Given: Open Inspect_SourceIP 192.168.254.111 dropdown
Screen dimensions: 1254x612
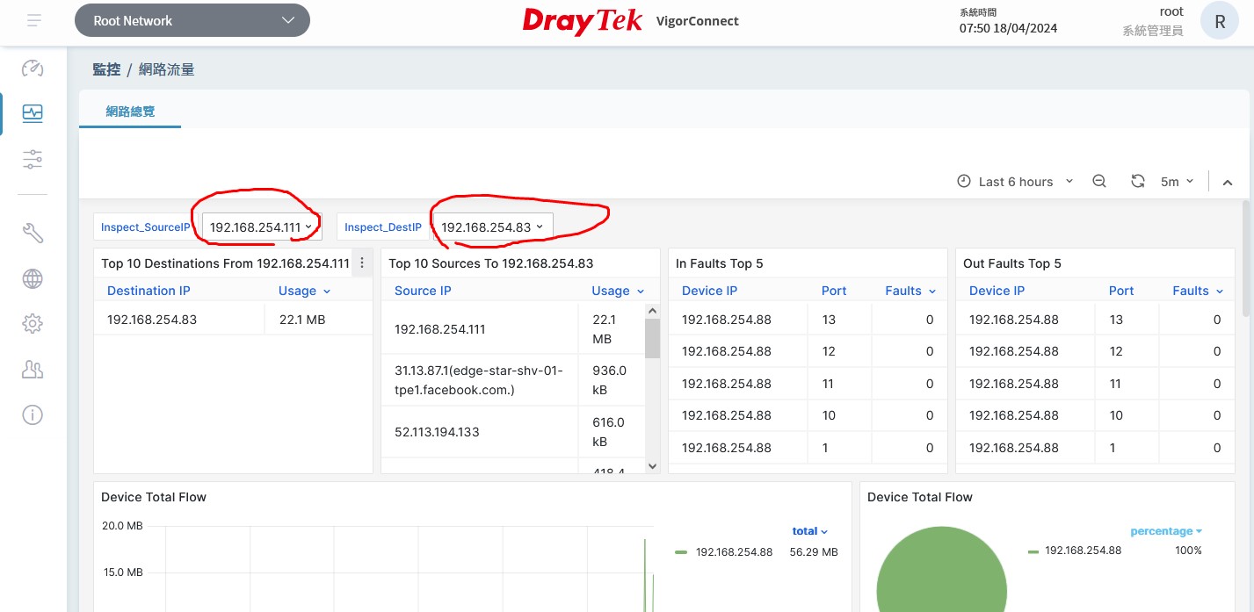Looking at the screenshot, I should tap(261, 227).
